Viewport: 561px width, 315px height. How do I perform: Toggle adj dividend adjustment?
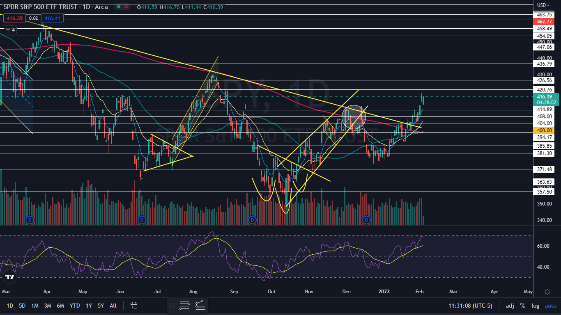pyautogui.click(x=510, y=306)
